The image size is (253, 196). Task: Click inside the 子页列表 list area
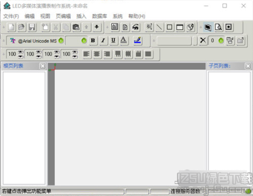tap(229, 128)
